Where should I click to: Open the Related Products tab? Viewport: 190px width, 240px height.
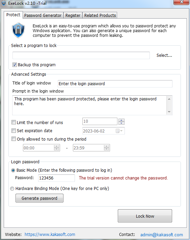pos(100,15)
